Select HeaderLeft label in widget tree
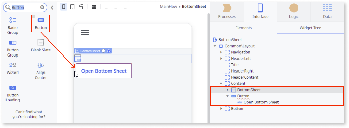 point(241,59)
